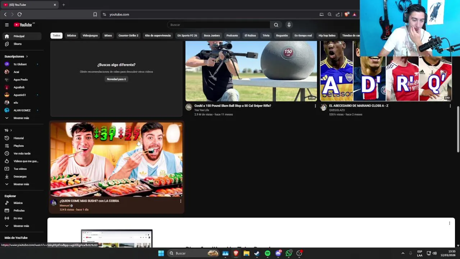Open the Yee Yee Life channel link
This screenshot has height=259, width=460.
click(202, 110)
